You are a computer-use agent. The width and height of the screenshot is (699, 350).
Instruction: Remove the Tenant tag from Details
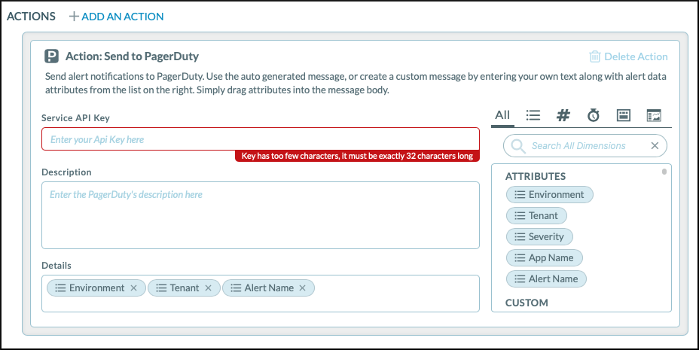coord(209,288)
